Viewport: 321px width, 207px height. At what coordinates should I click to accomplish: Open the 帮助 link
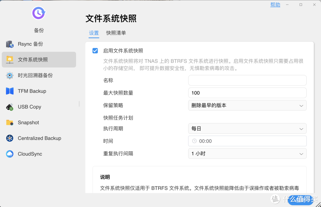(x=275, y=5)
